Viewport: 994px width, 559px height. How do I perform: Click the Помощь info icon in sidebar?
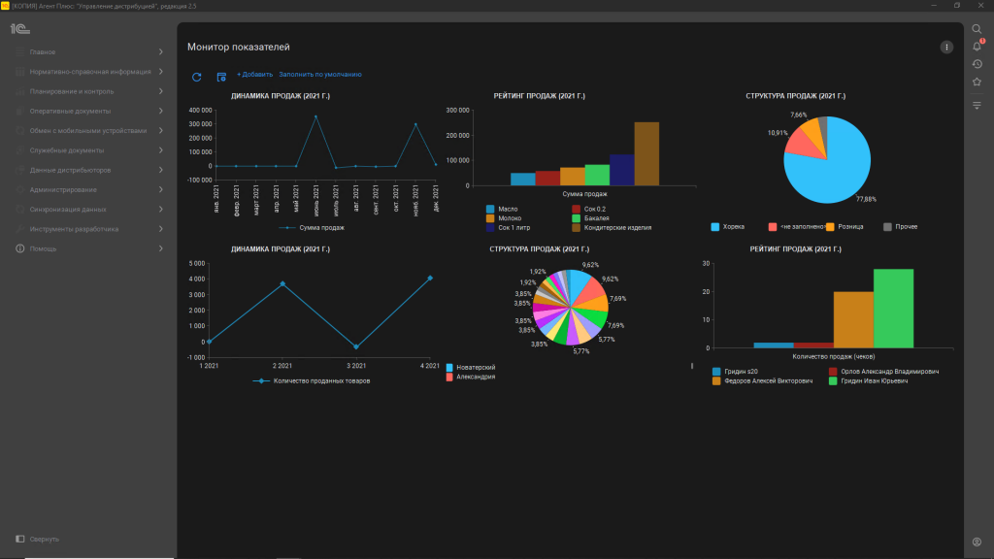(x=19, y=249)
